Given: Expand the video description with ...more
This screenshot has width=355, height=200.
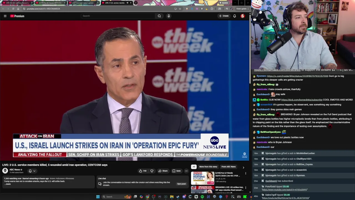Looking at the screenshot, I should 8,184.
